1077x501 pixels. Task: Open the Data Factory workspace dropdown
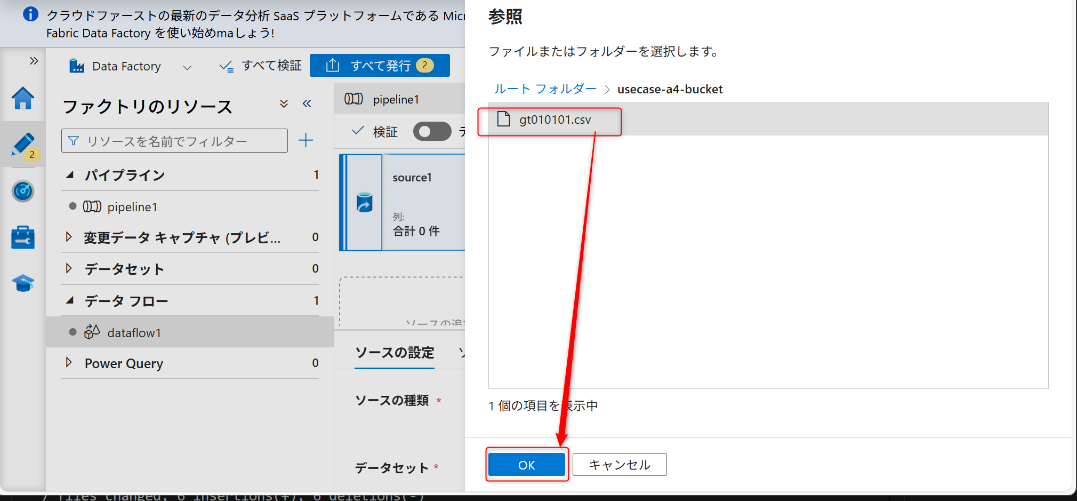pos(187,66)
